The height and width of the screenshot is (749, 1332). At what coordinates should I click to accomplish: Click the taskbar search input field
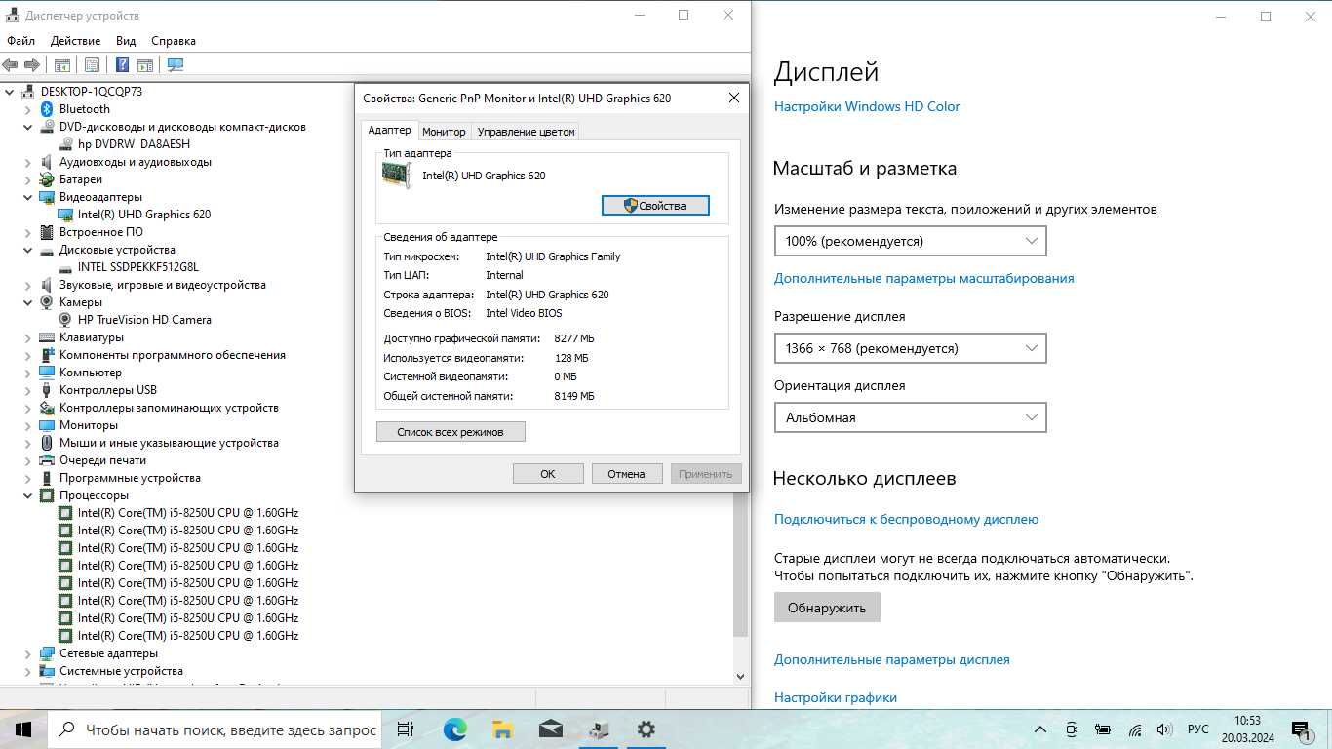coord(214,729)
